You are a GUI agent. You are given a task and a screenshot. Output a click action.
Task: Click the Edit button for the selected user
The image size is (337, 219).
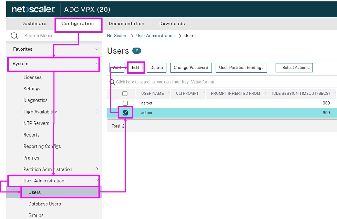[x=136, y=68]
